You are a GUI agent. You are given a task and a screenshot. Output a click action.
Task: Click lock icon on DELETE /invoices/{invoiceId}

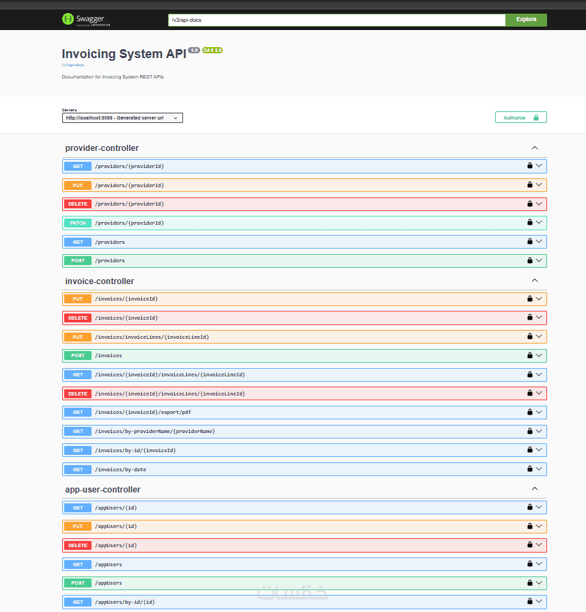pyautogui.click(x=530, y=318)
